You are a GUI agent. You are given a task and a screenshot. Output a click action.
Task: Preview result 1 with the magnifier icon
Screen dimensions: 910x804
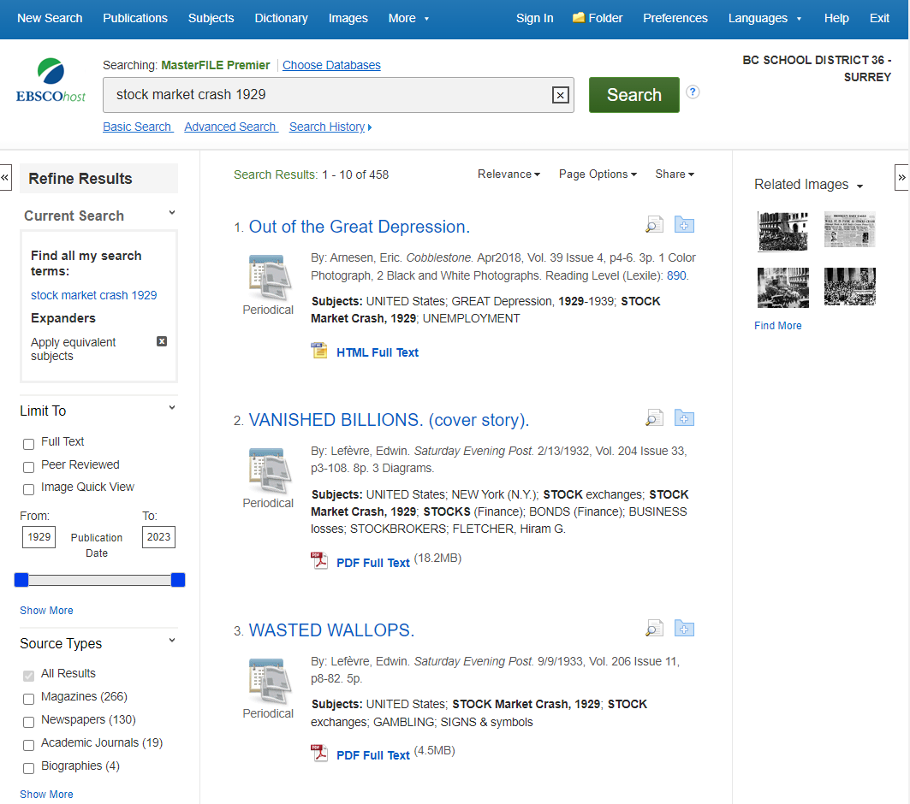click(x=654, y=224)
